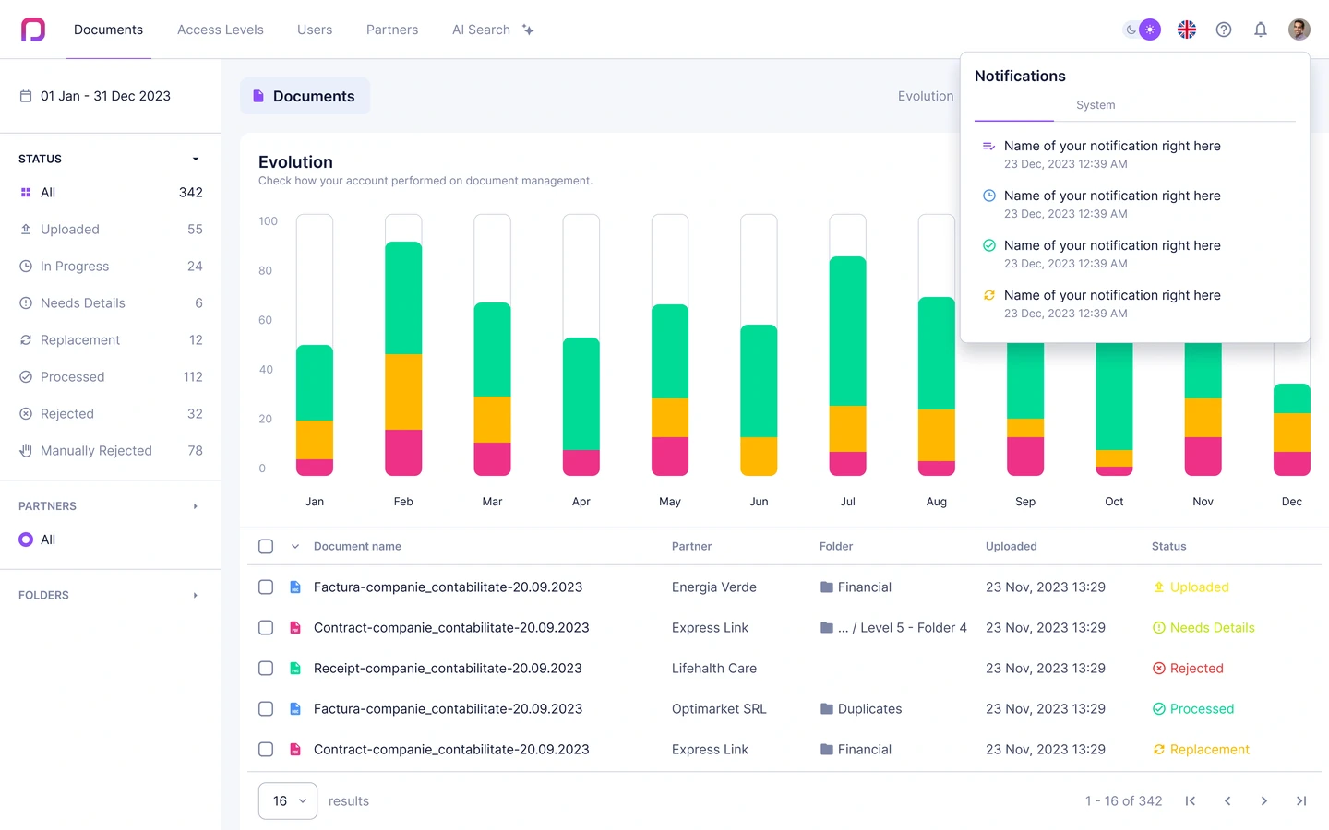Image resolution: width=1329 pixels, height=830 pixels.
Task: Click the Rejected status icon in the table
Action: point(1159,669)
